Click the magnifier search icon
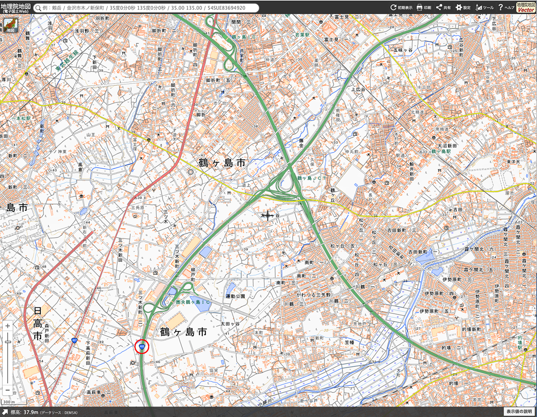Viewport: 537px width, 417px height. tap(38, 8)
